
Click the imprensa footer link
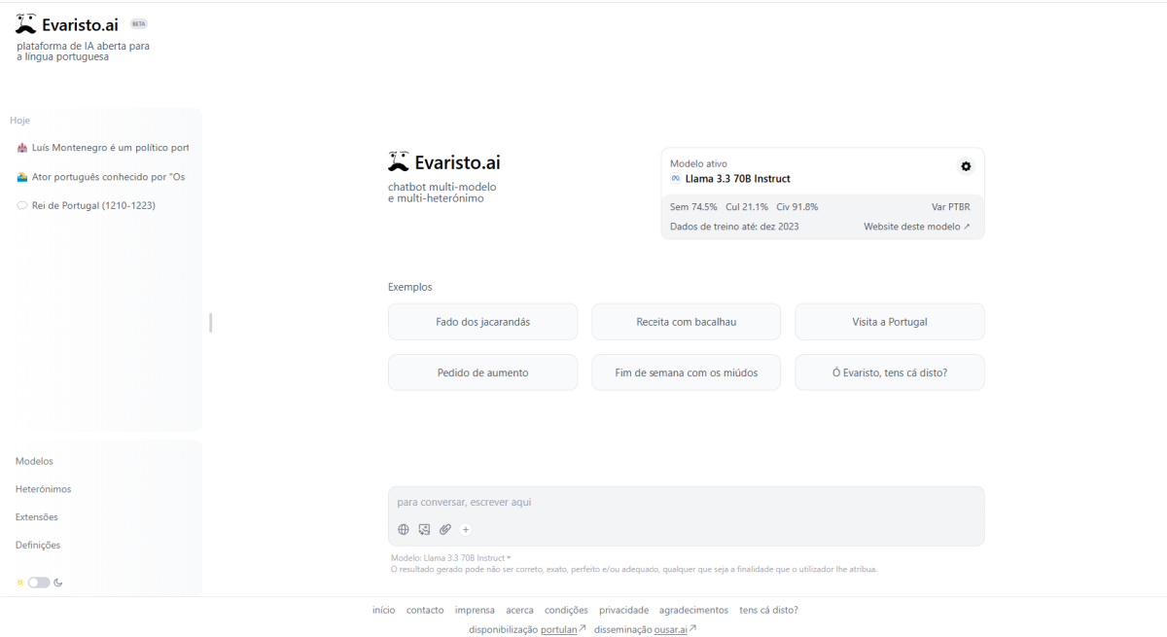pos(475,611)
